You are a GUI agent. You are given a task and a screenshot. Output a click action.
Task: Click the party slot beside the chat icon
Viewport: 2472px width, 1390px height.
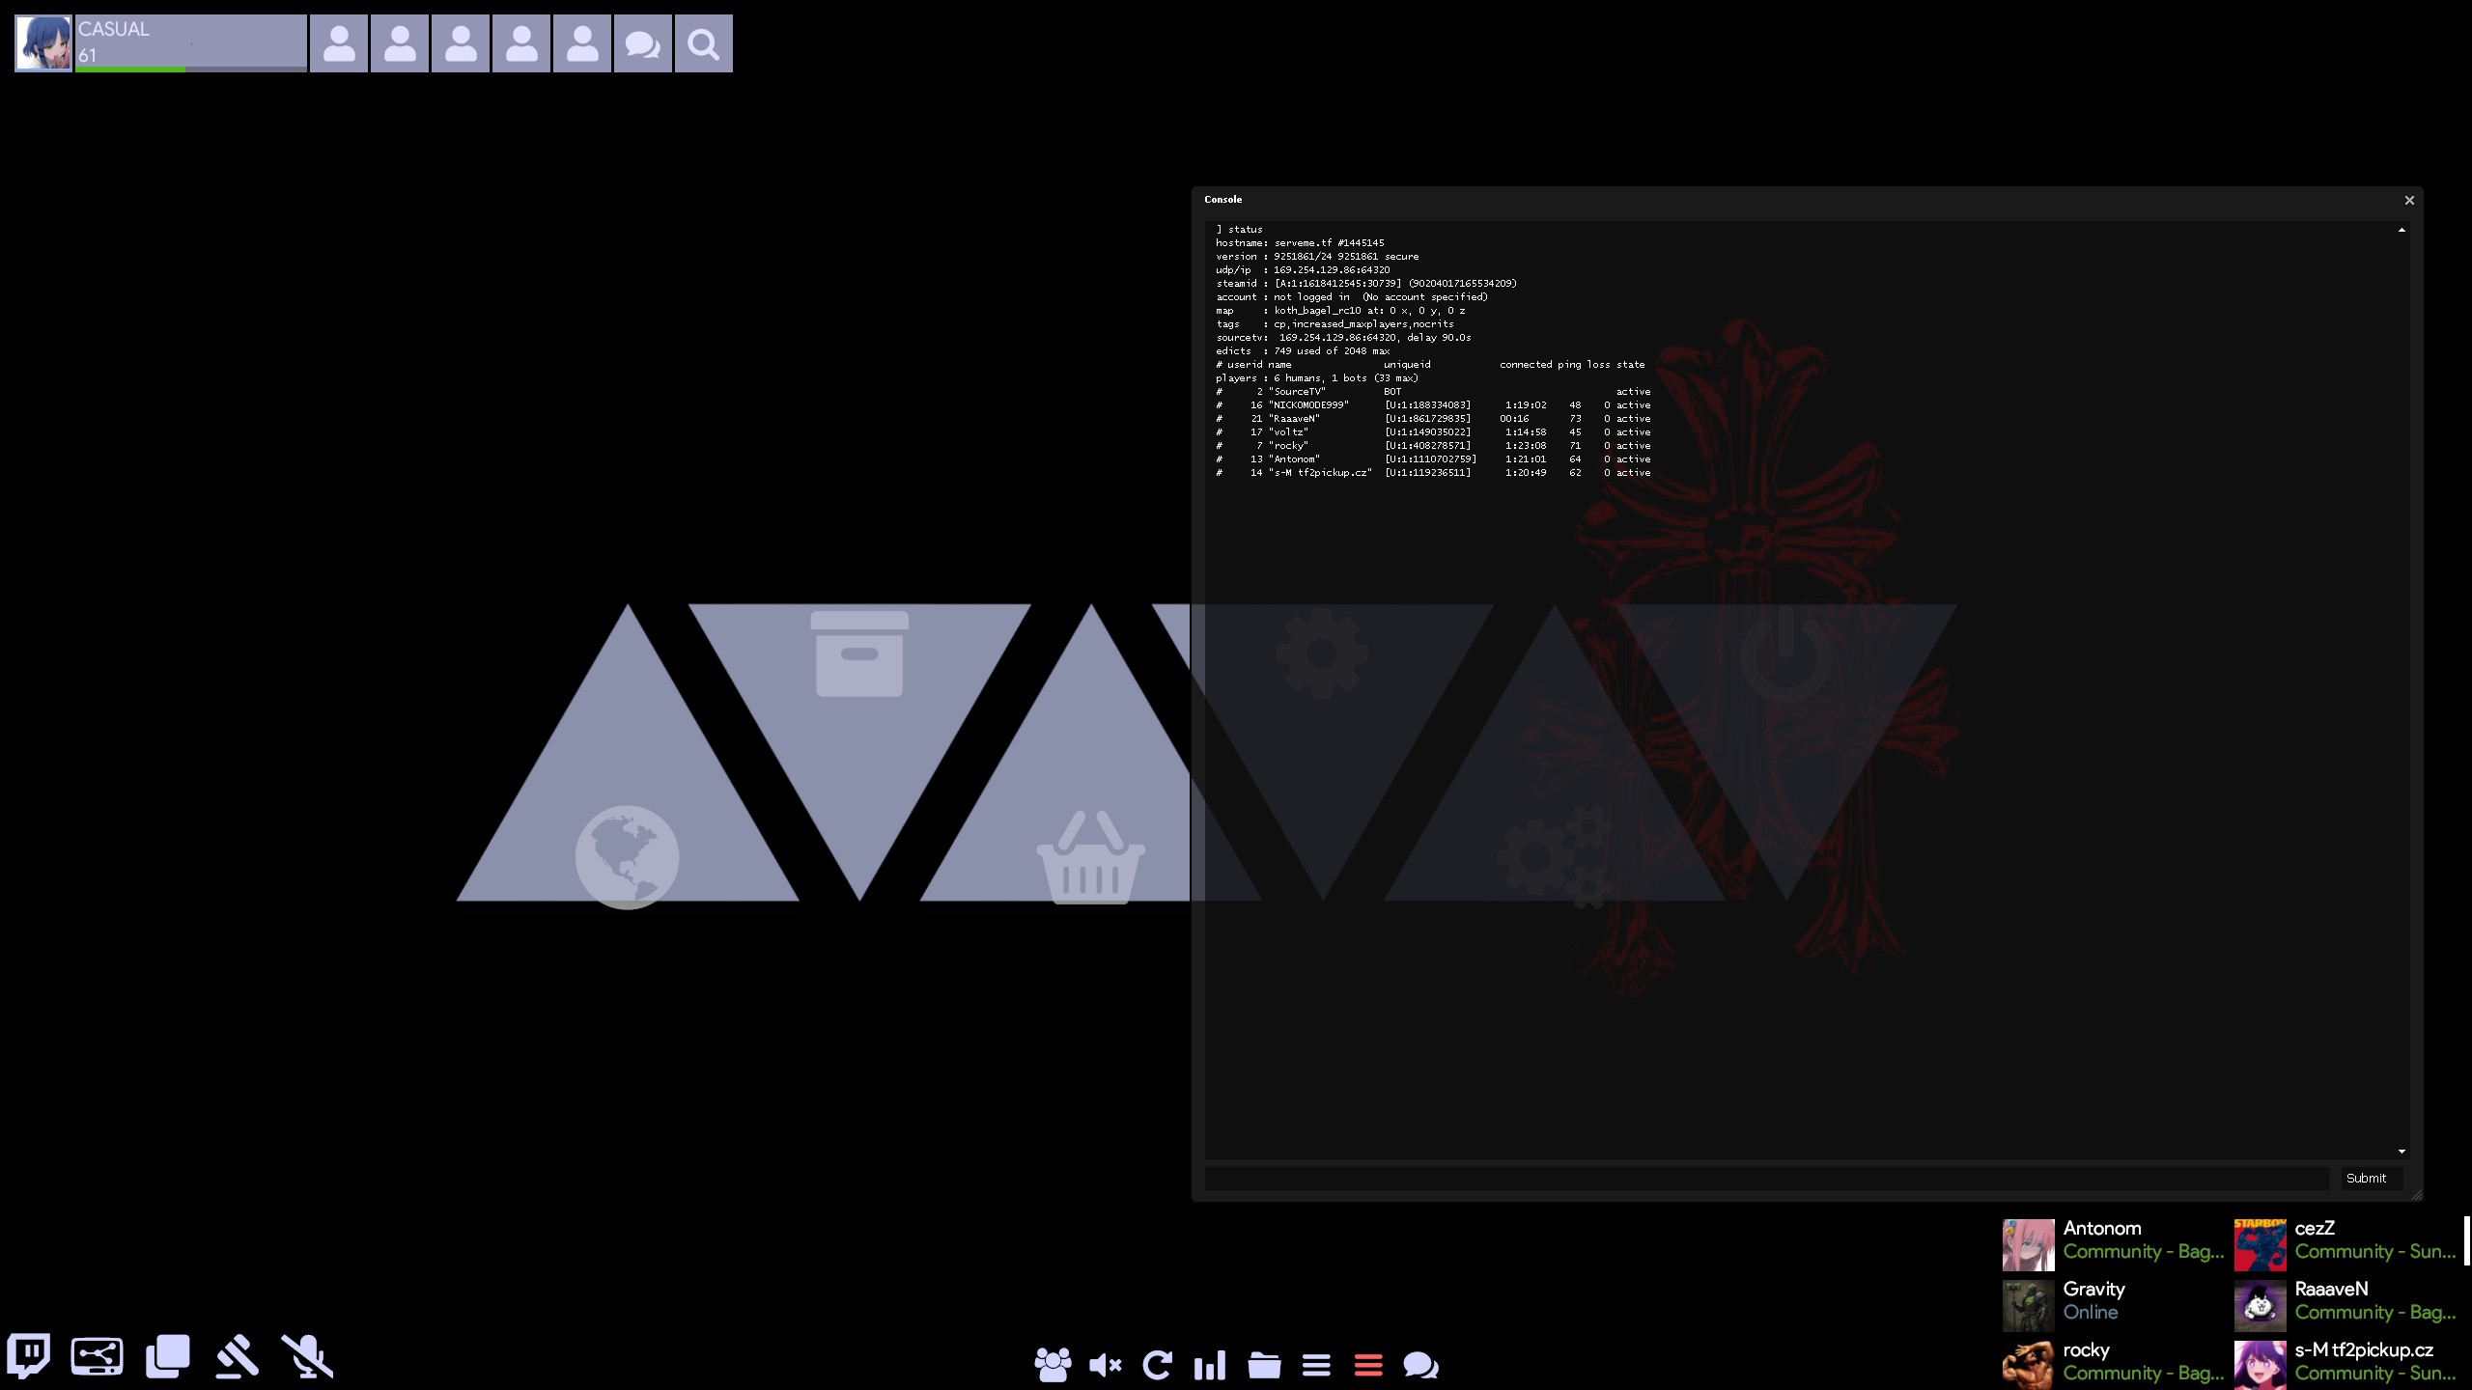(x=581, y=43)
